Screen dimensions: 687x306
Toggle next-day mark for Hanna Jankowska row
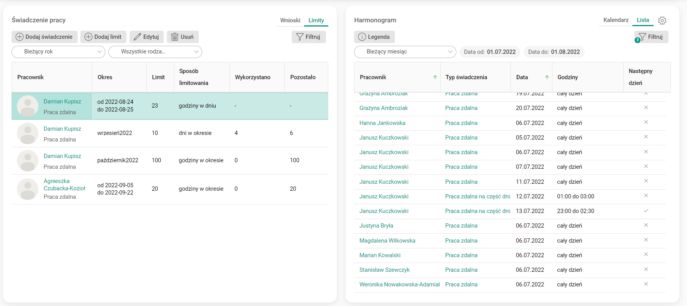[646, 122]
